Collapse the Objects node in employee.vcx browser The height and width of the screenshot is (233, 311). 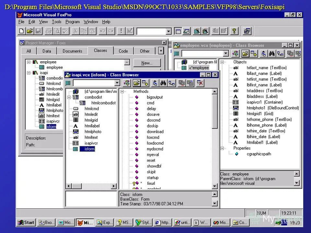point(222,62)
